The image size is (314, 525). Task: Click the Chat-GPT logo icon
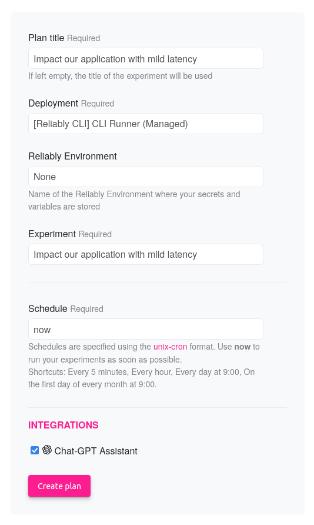[47, 450]
